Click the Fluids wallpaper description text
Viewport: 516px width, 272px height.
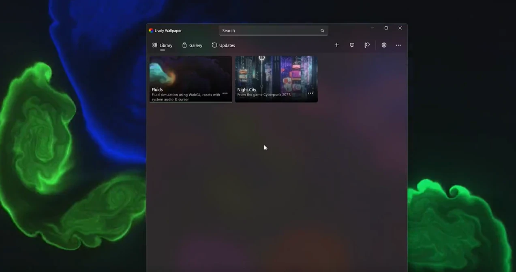(186, 97)
